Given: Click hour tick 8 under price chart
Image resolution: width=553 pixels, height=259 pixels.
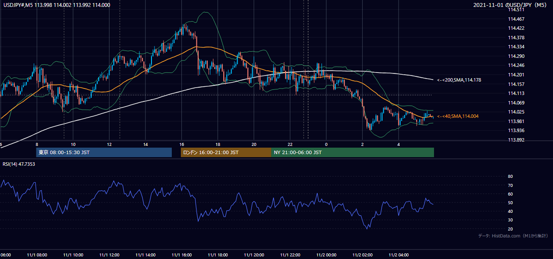Looking at the screenshot, I should coord(37,145).
